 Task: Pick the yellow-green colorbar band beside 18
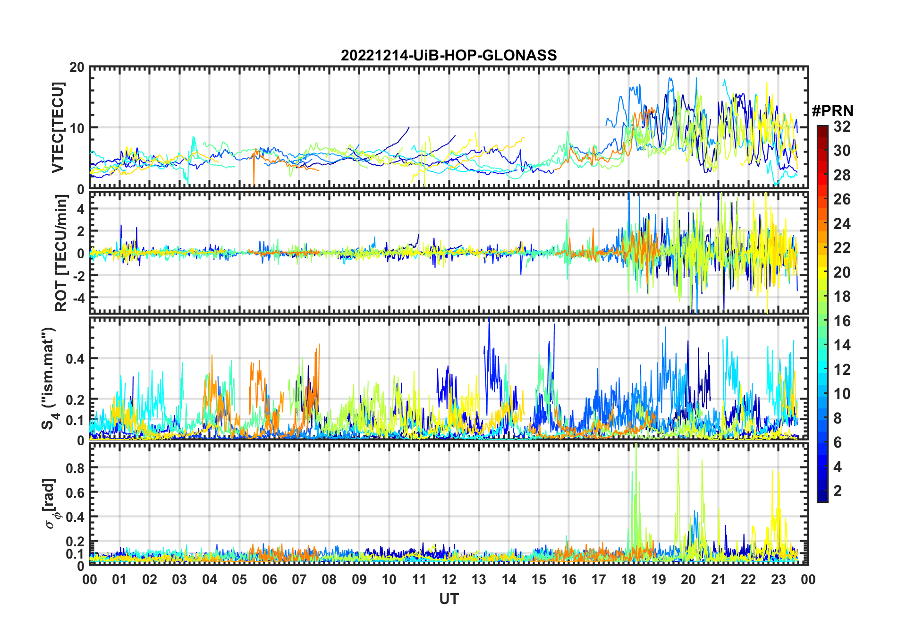pos(822,297)
